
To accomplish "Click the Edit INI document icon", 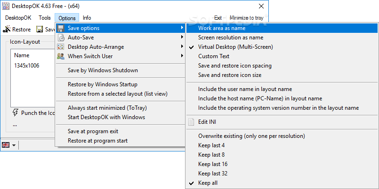I will click(x=191, y=122).
